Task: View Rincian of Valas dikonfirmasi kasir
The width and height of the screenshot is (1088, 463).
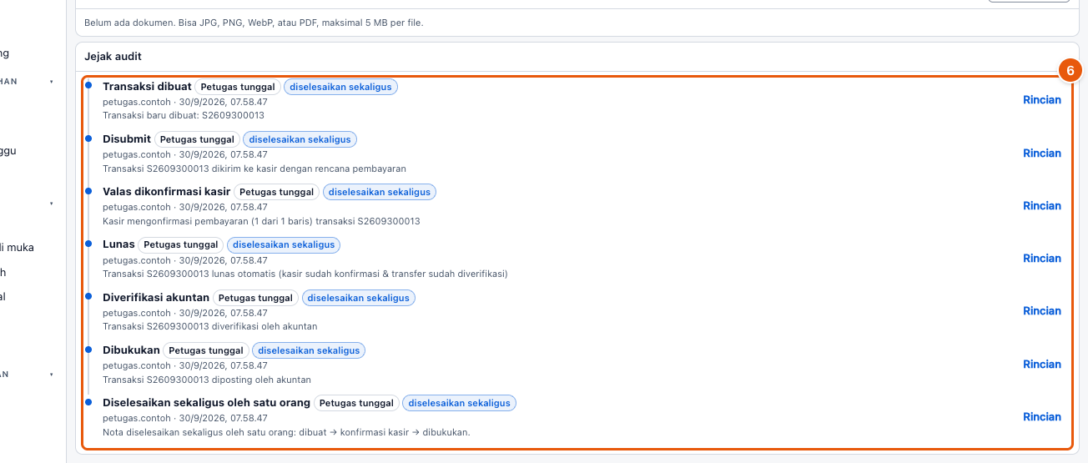Action: click(x=1042, y=206)
